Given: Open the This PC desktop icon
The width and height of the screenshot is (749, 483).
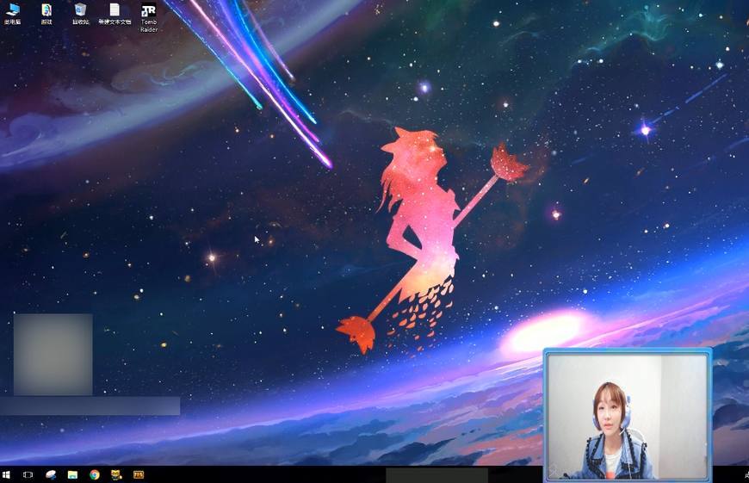Looking at the screenshot, I should click(13, 11).
